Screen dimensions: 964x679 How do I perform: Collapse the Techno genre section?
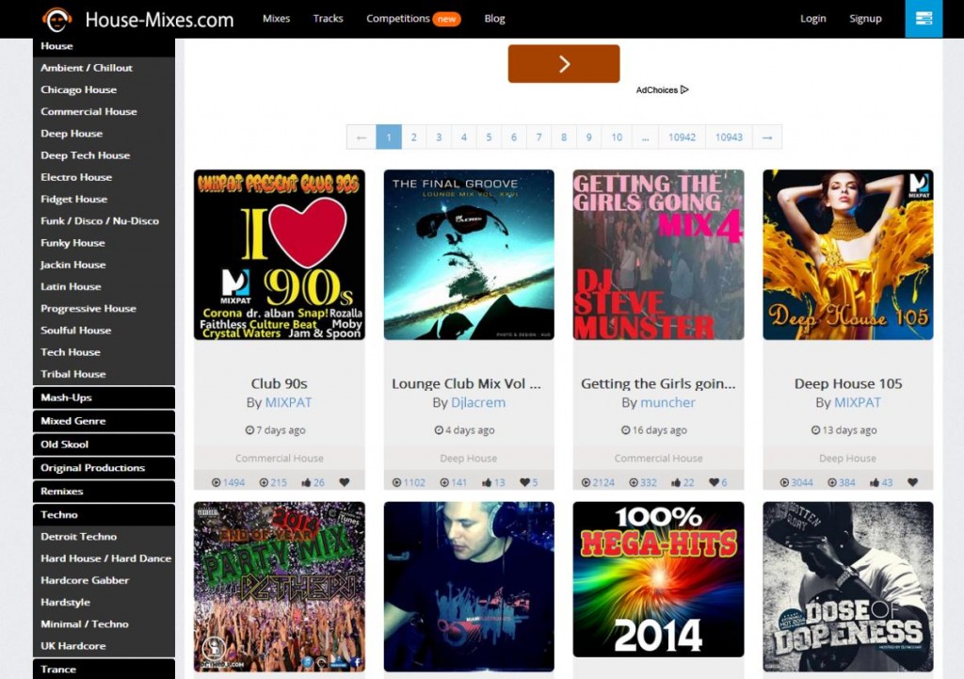(x=104, y=515)
